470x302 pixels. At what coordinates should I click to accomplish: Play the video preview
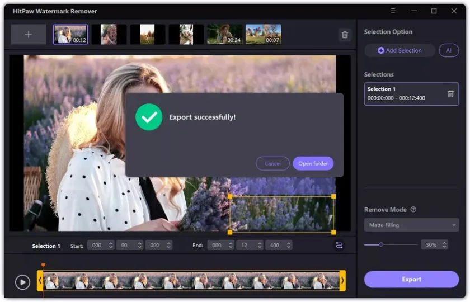[22, 282]
